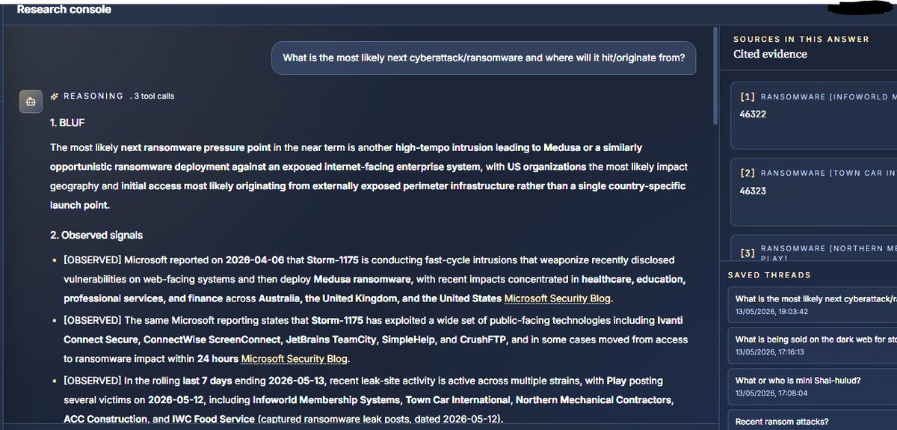Screen dimensions: 897x430
Task: Click the 'SOURCES IN THIS ANSWER' label
Action: [x=801, y=39]
